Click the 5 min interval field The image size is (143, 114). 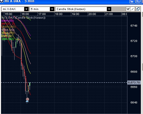(40, 9)
